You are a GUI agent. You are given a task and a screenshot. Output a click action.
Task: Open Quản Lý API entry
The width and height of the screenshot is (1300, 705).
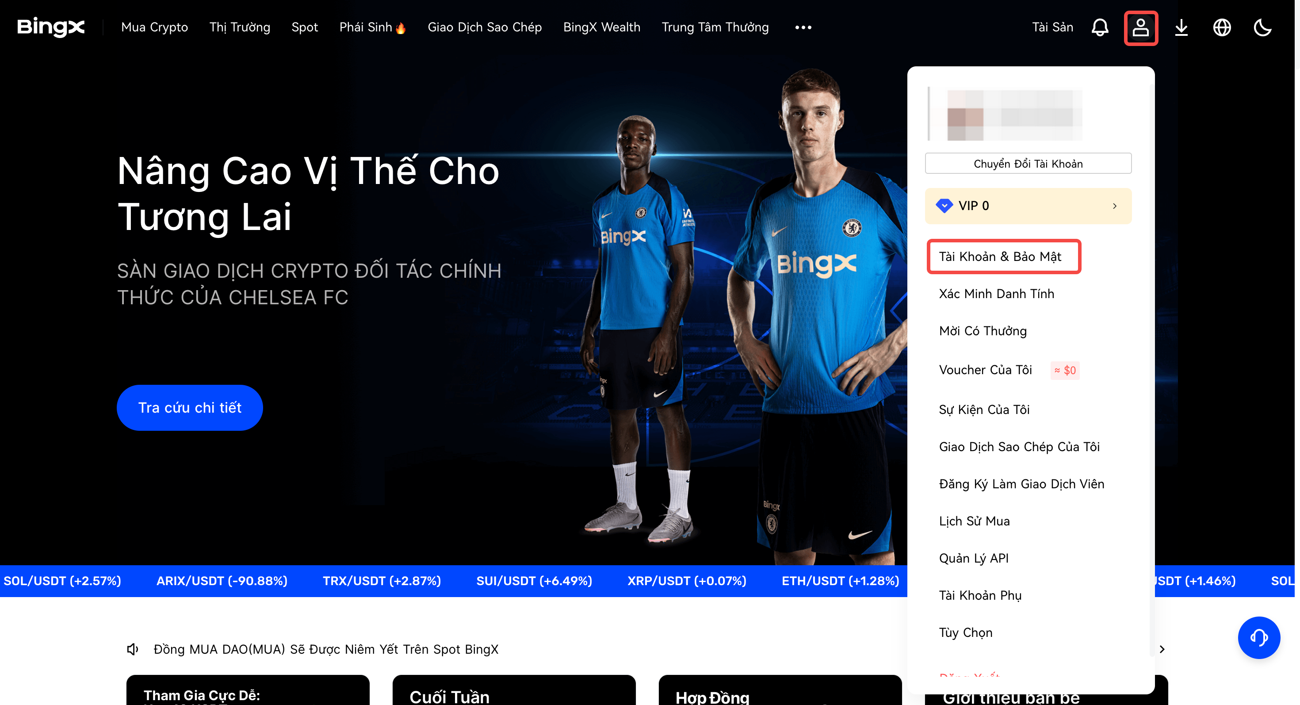click(x=974, y=558)
